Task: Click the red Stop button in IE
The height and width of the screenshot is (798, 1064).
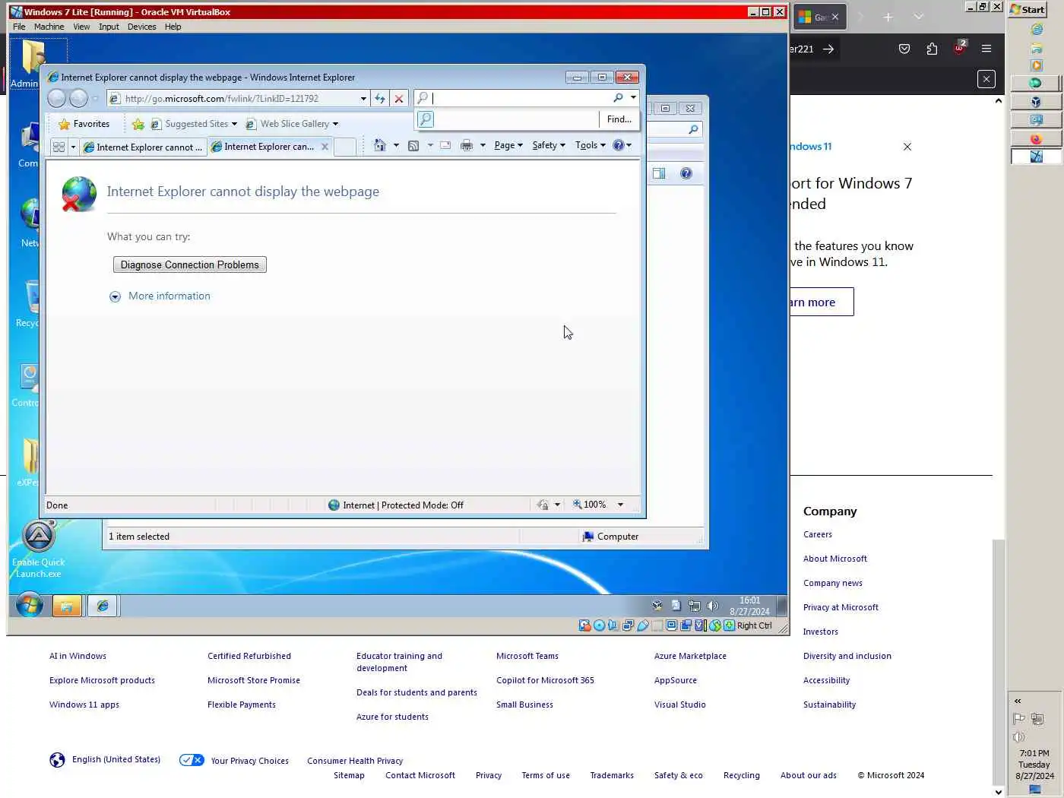Action: click(x=399, y=98)
